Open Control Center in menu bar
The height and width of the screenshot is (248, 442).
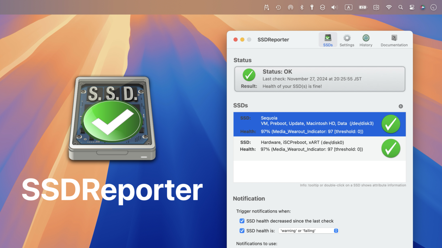(x=412, y=7)
